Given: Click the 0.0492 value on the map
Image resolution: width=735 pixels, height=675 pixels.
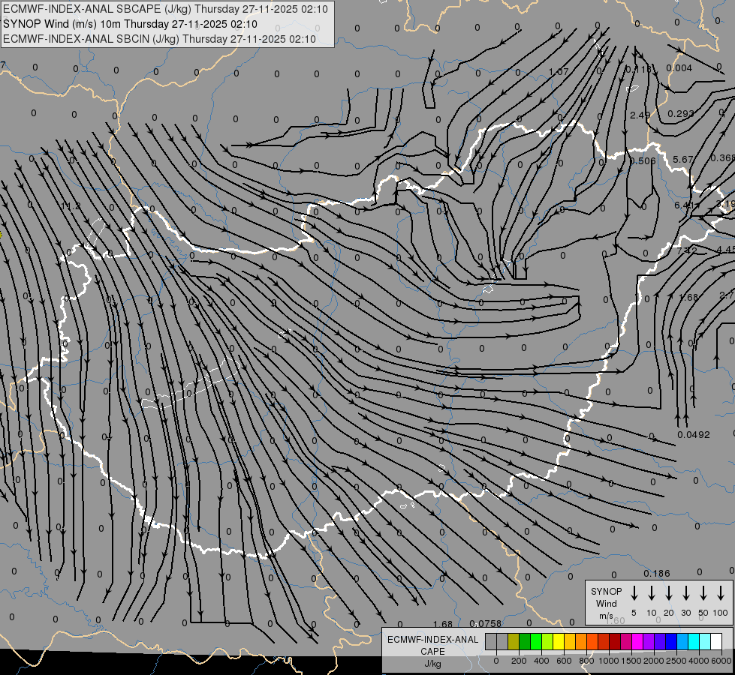Looking at the screenshot, I should pyautogui.click(x=694, y=435).
